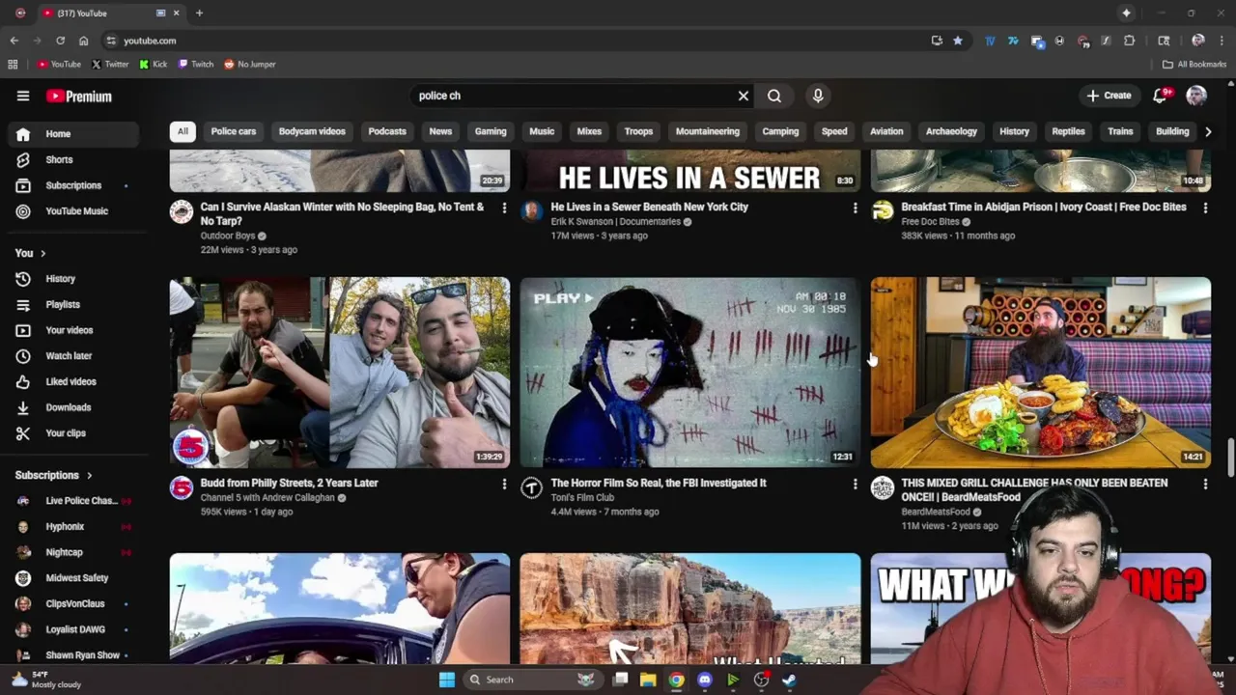This screenshot has width=1236, height=695.
Task: Open the account avatar menu
Action: [1196, 96]
